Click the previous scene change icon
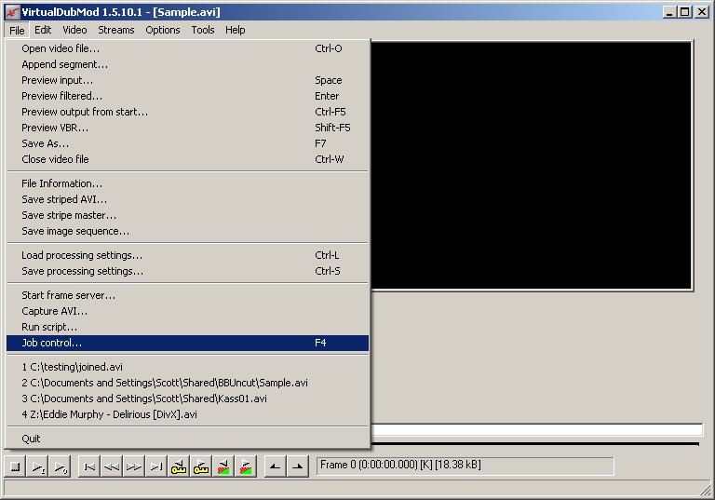 223,466
